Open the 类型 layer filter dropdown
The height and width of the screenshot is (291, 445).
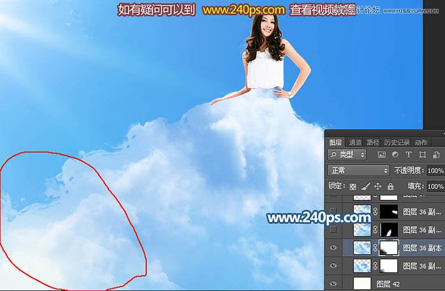coord(347,155)
